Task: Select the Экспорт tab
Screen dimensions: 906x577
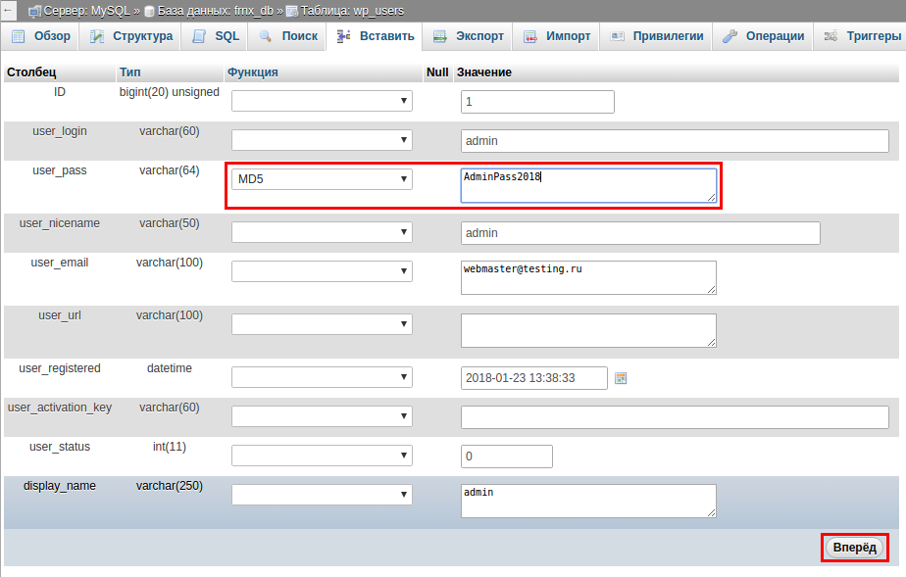Action: 468,36
